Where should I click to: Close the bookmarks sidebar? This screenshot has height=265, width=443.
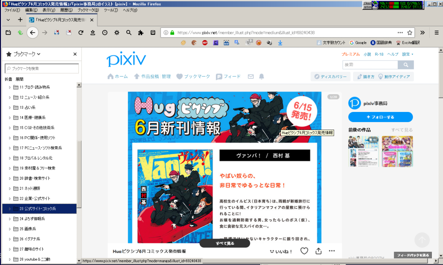[75, 54]
